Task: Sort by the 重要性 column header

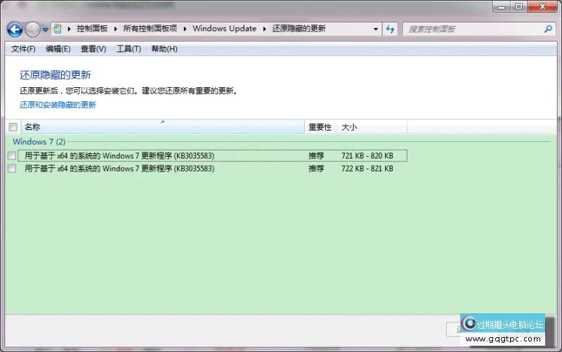Action: click(x=321, y=127)
